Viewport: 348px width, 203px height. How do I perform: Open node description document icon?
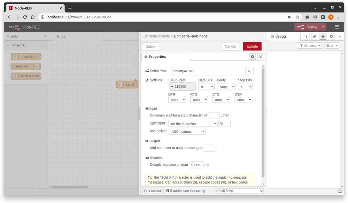[261, 57]
